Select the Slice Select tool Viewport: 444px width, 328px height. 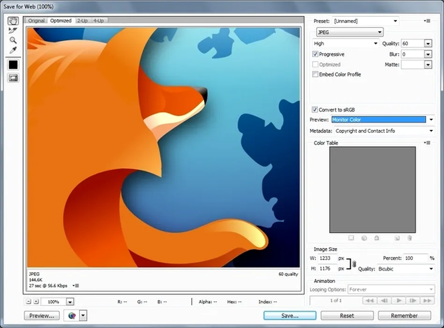(x=13, y=31)
